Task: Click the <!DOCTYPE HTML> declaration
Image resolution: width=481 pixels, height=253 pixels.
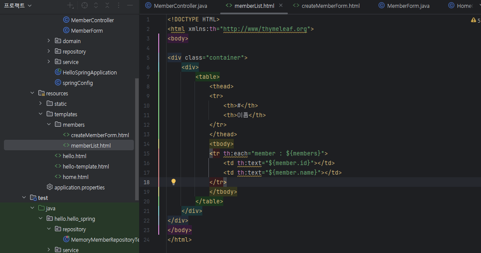Action: [194, 19]
